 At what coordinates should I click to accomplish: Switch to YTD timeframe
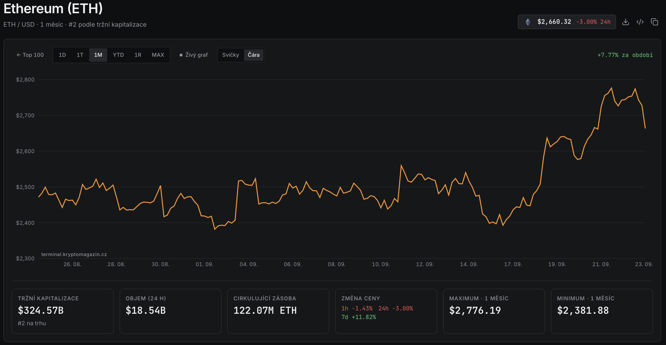click(x=118, y=55)
